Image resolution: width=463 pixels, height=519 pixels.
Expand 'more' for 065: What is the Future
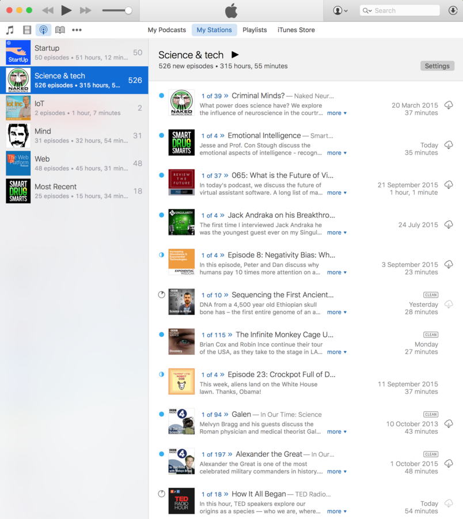[337, 193]
